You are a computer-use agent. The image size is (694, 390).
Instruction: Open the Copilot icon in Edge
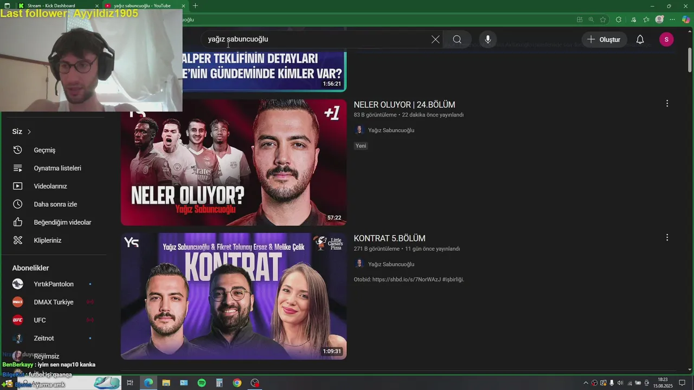click(686, 19)
